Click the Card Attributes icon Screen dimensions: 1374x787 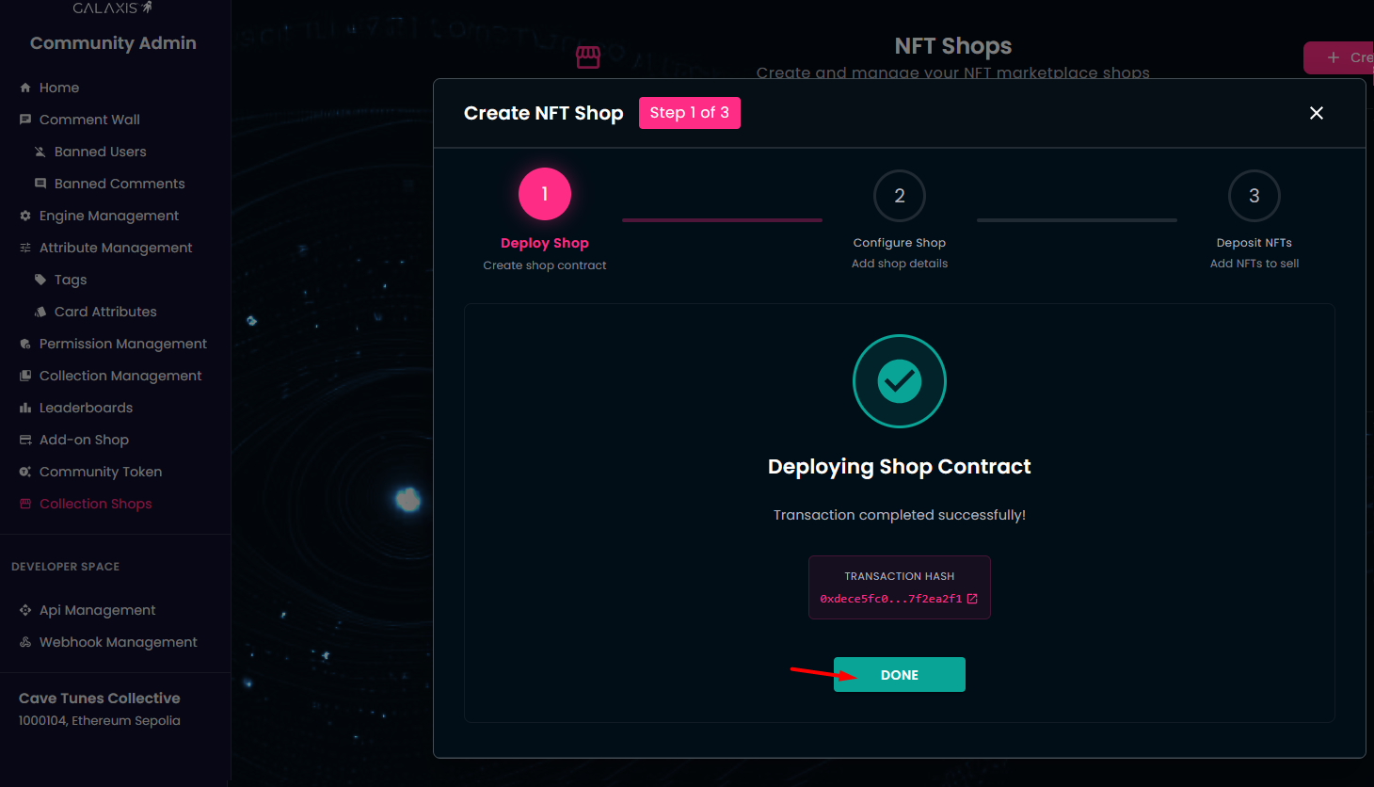click(x=40, y=312)
